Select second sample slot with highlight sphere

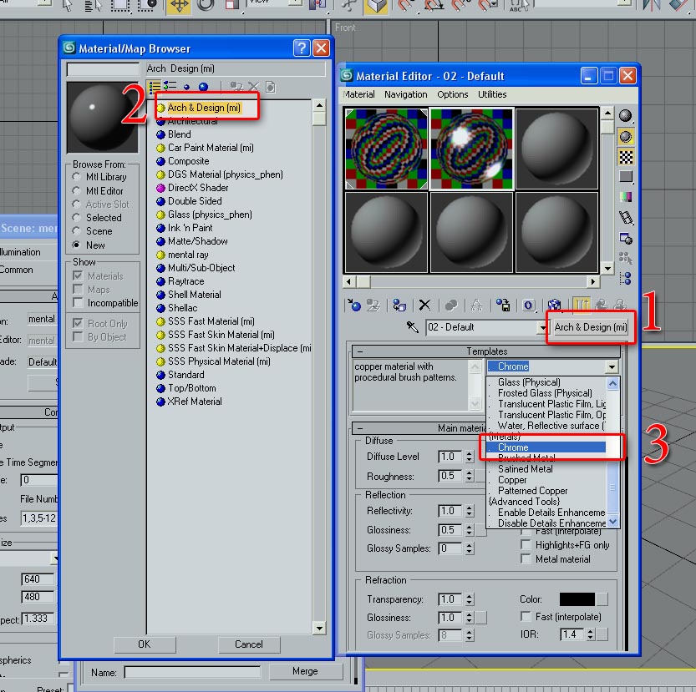pos(471,149)
